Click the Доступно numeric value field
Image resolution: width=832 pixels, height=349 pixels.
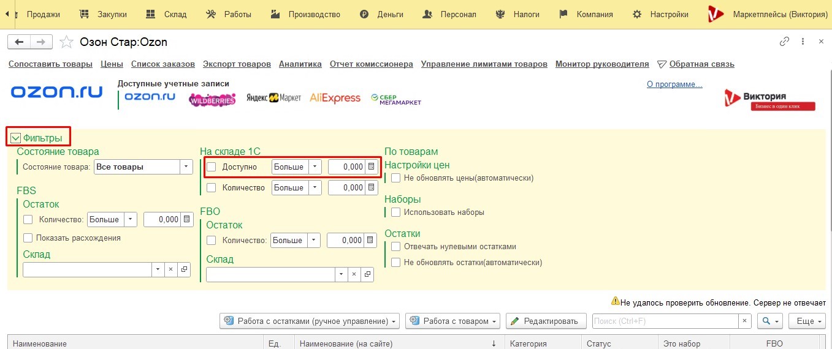(347, 167)
